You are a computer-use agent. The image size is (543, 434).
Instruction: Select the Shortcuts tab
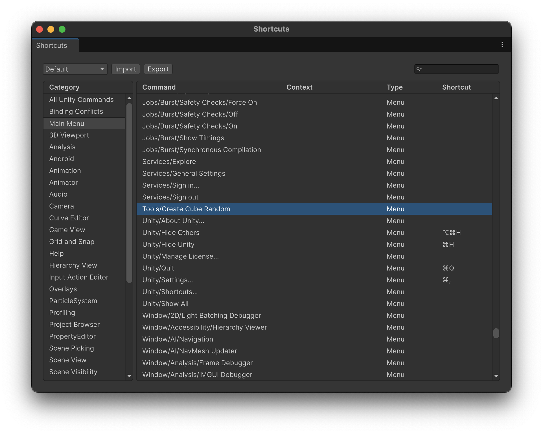point(52,46)
